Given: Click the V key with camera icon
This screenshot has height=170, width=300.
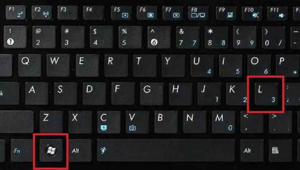Looking at the screenshot, I should click(x=138, y=122).
